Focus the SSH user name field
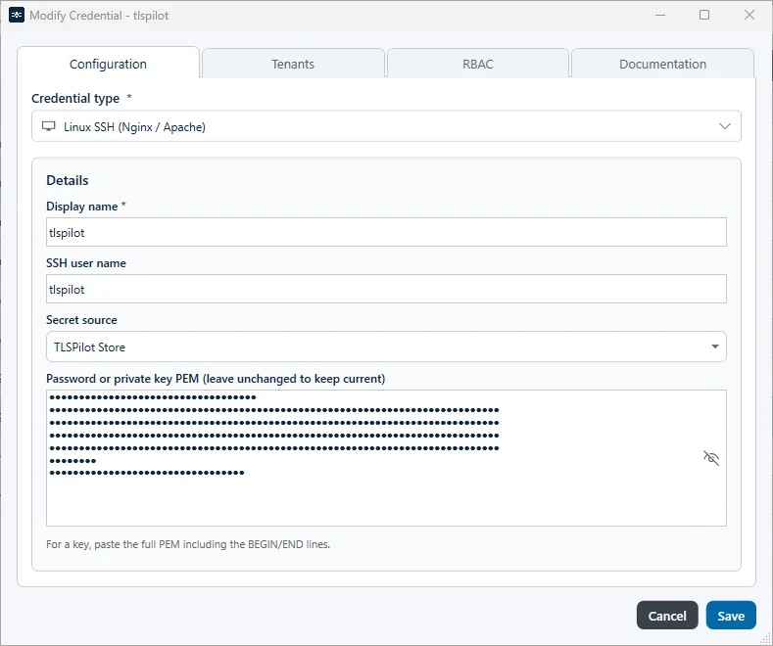Image resolution: width=773 pixels, height=646 pixels. tap(386, 289)
